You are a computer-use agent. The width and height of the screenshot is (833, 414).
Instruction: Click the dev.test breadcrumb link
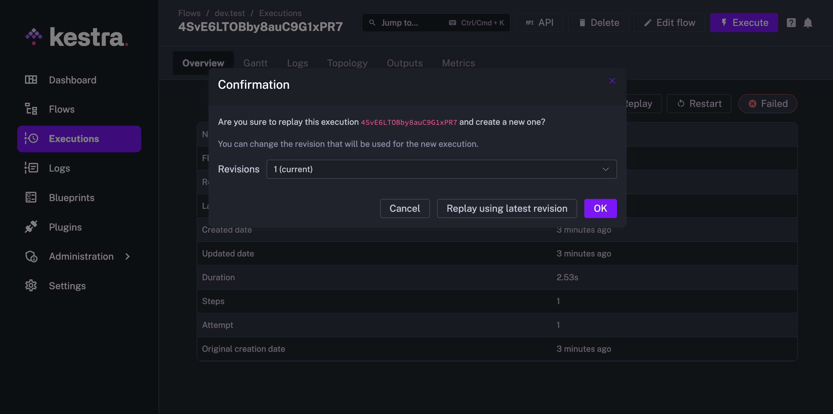tap(230, 13)
